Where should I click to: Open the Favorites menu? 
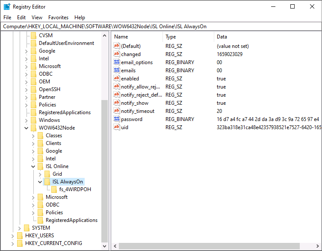pyautogui.click(x=58, y=18)
